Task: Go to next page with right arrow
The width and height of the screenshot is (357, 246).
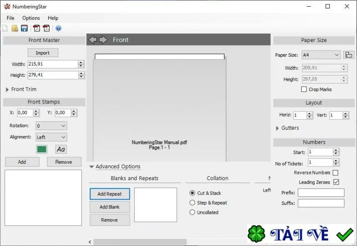Action: [103, 40]
